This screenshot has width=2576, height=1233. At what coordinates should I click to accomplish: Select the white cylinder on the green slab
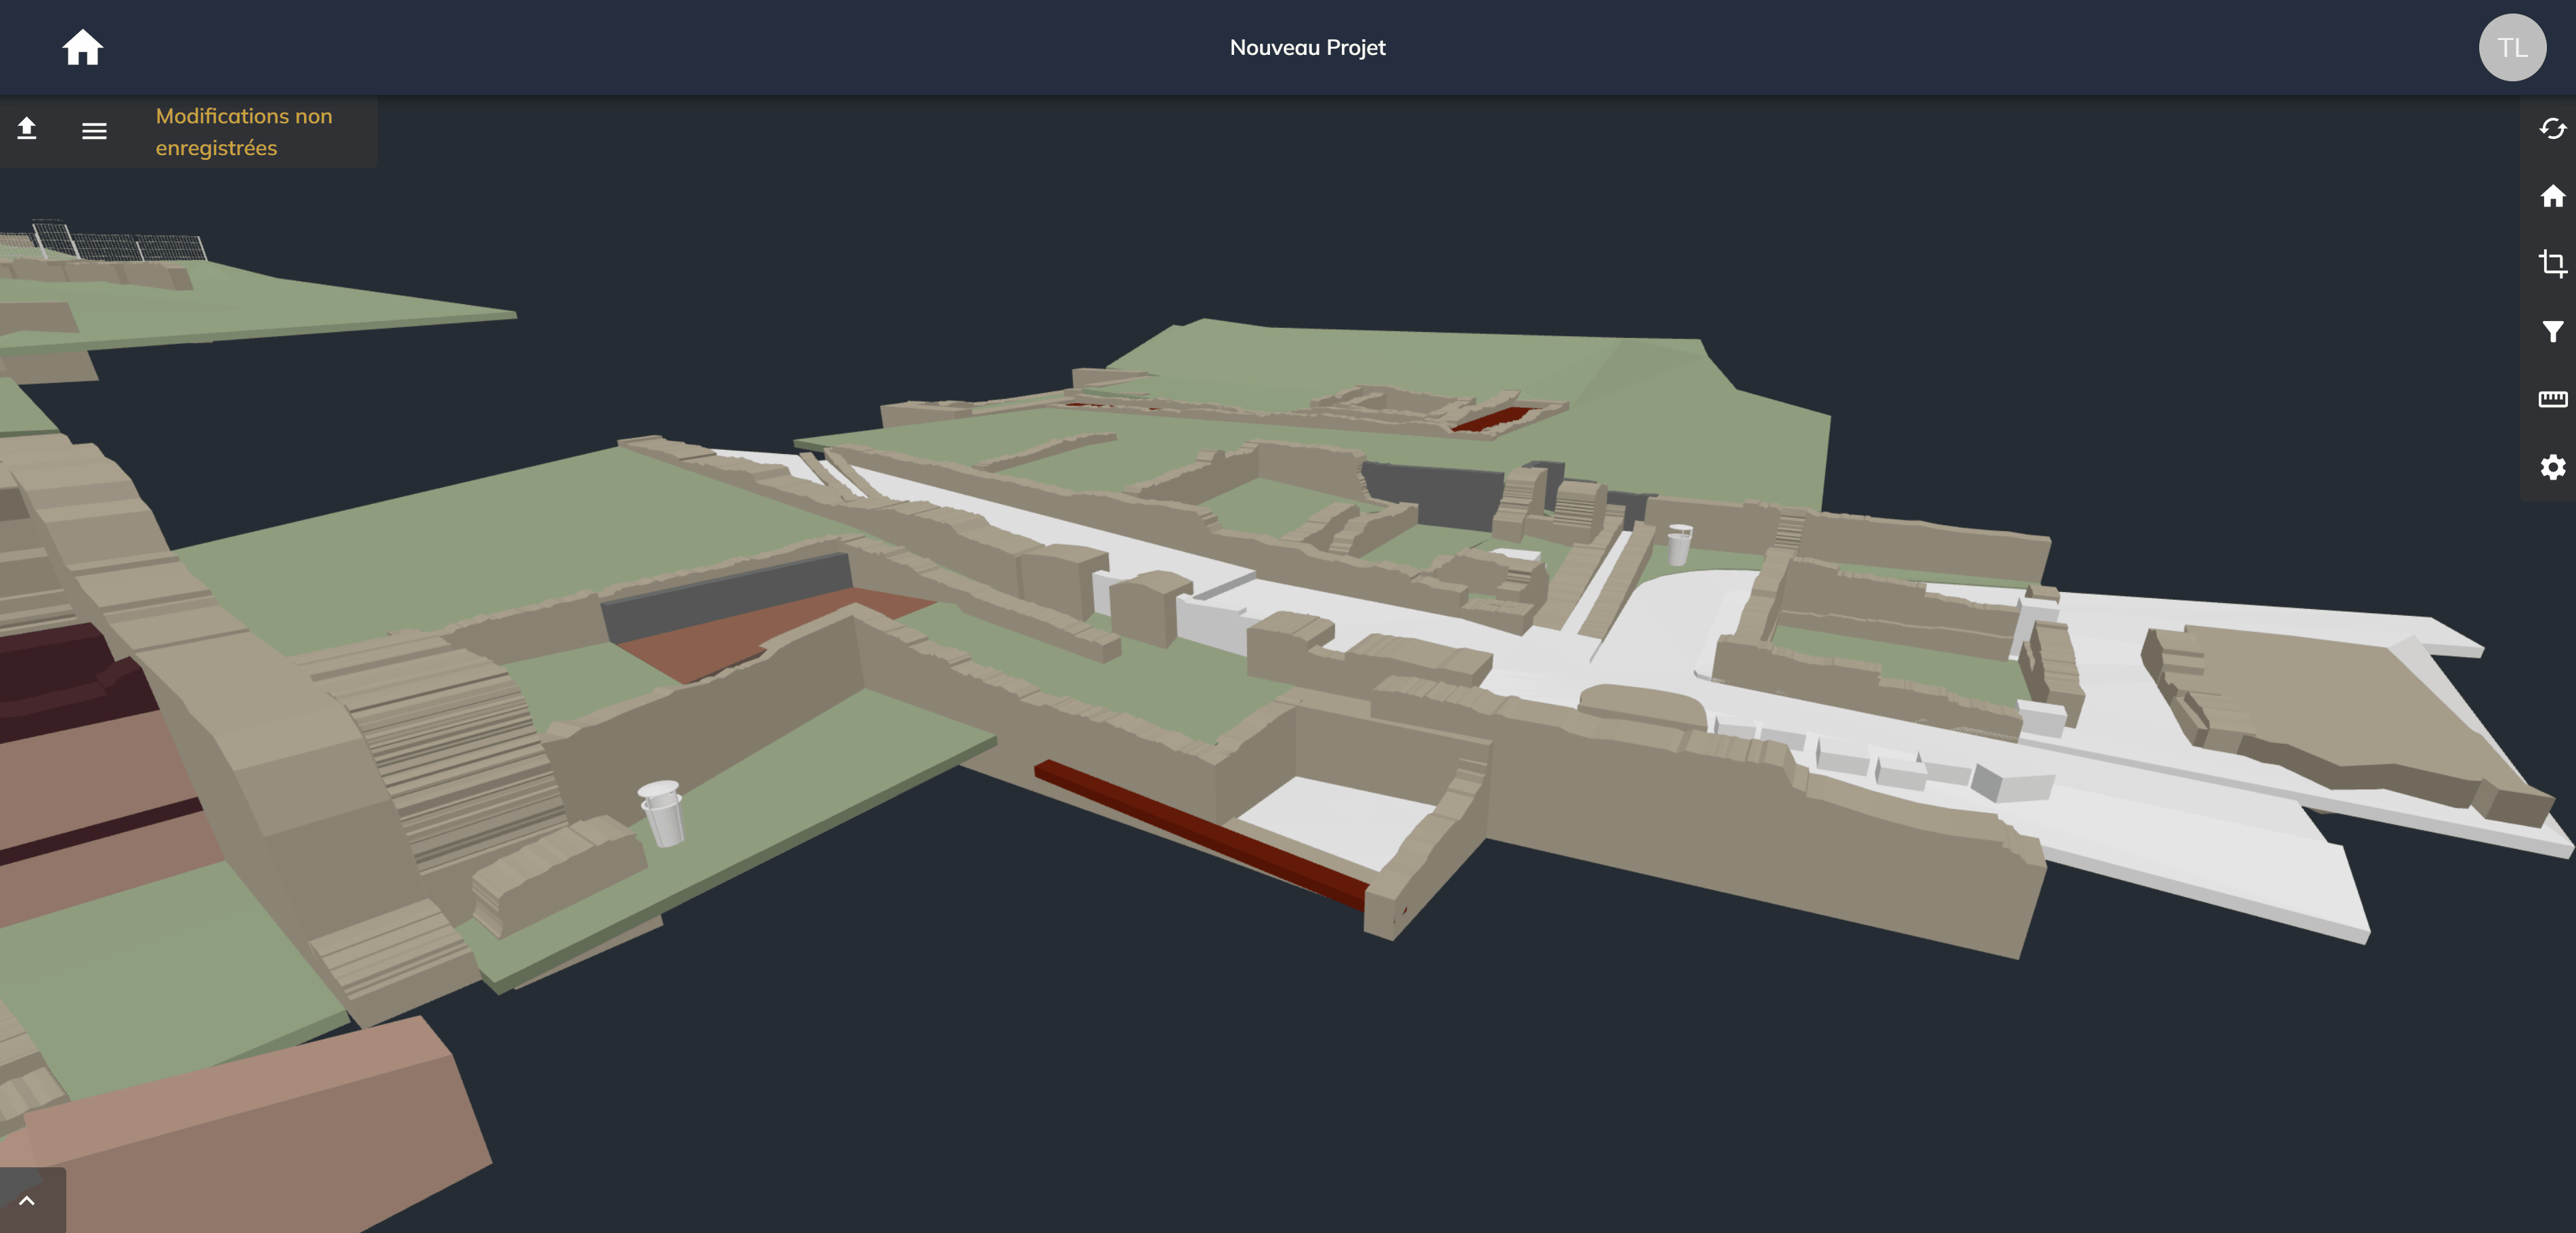662,813
